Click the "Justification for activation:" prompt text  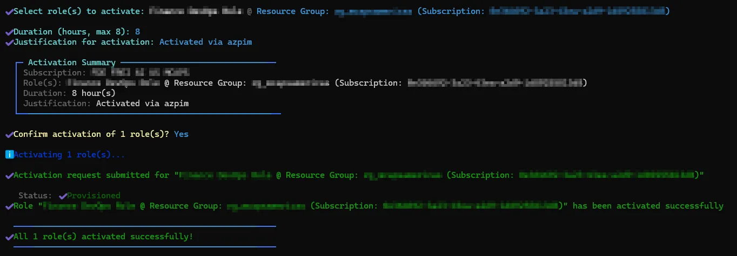click(84, 42)
